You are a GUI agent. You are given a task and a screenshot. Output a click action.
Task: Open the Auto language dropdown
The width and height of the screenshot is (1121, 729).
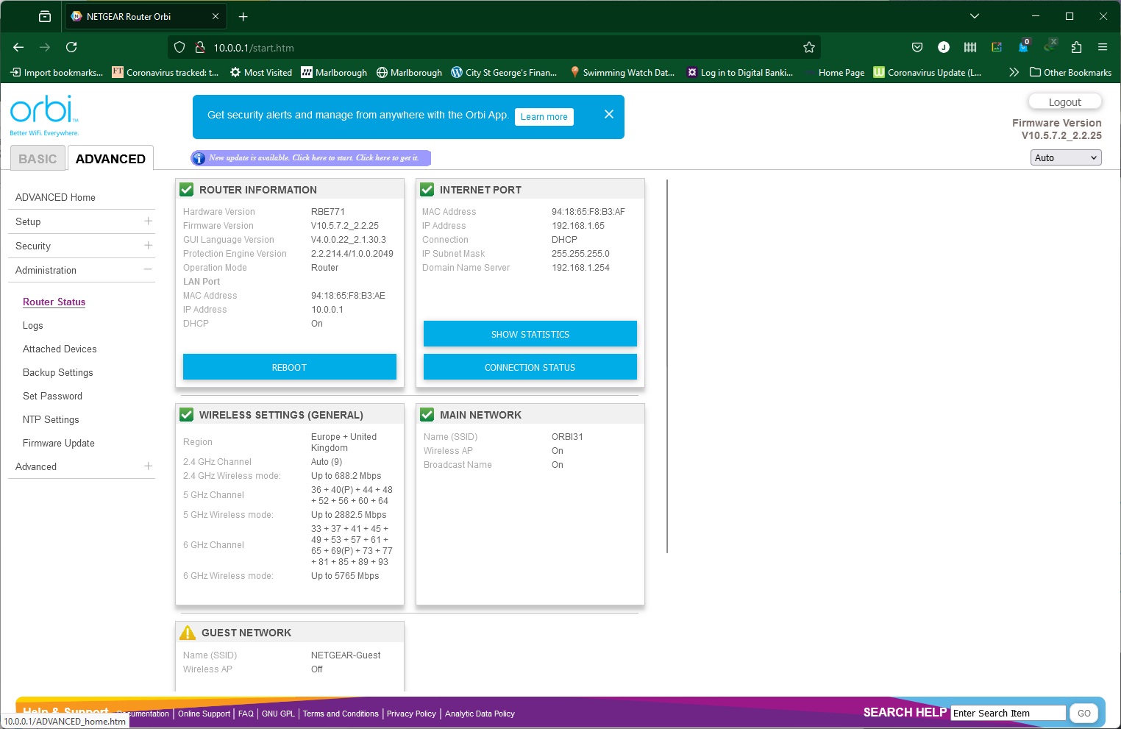pos(1065,157)
